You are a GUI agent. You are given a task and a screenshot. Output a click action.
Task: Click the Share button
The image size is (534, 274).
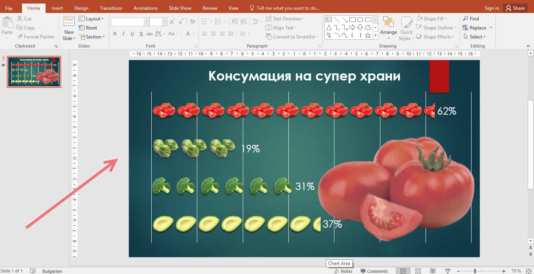point(515,8)
